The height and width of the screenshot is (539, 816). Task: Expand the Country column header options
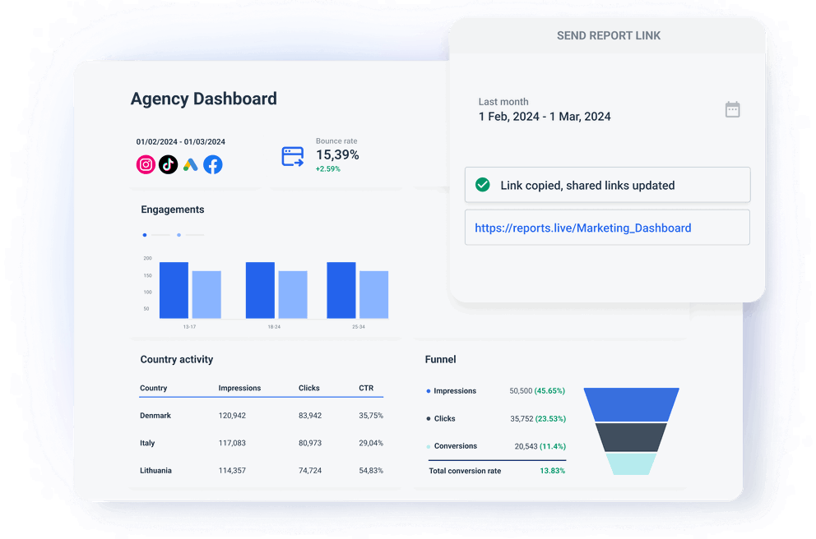click(152, 388)
